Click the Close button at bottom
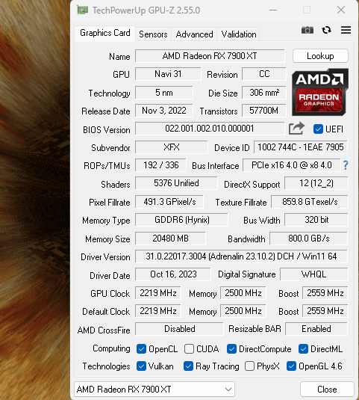 (x=327, y=389)
